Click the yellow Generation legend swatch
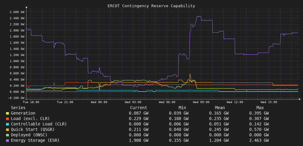303x146 pixels. point(7,114)
